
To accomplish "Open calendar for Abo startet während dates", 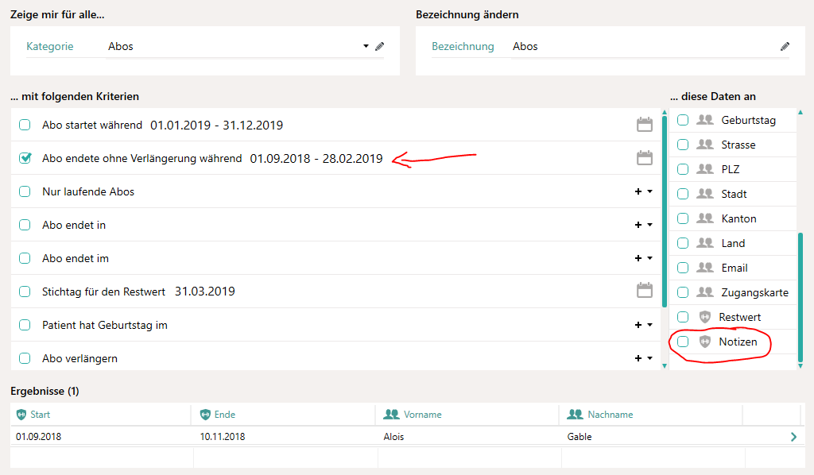I will point(644,125).
